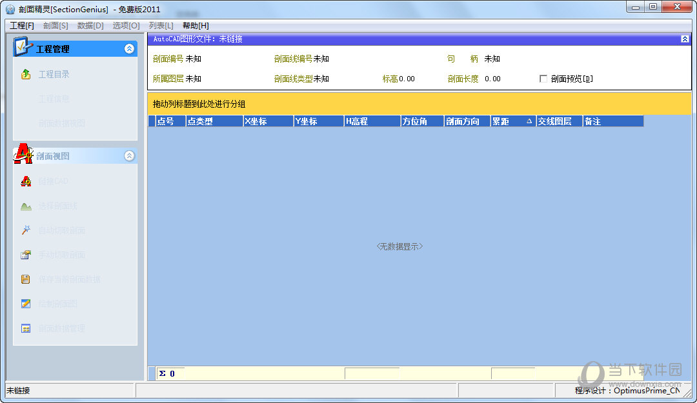697x403 pixels.
Task: Click the <无数据显示> placeholder text
Action: (x=399, y=246)
